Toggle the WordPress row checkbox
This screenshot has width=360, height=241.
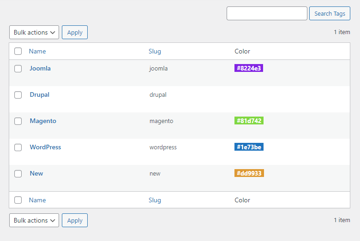[18, 147]
